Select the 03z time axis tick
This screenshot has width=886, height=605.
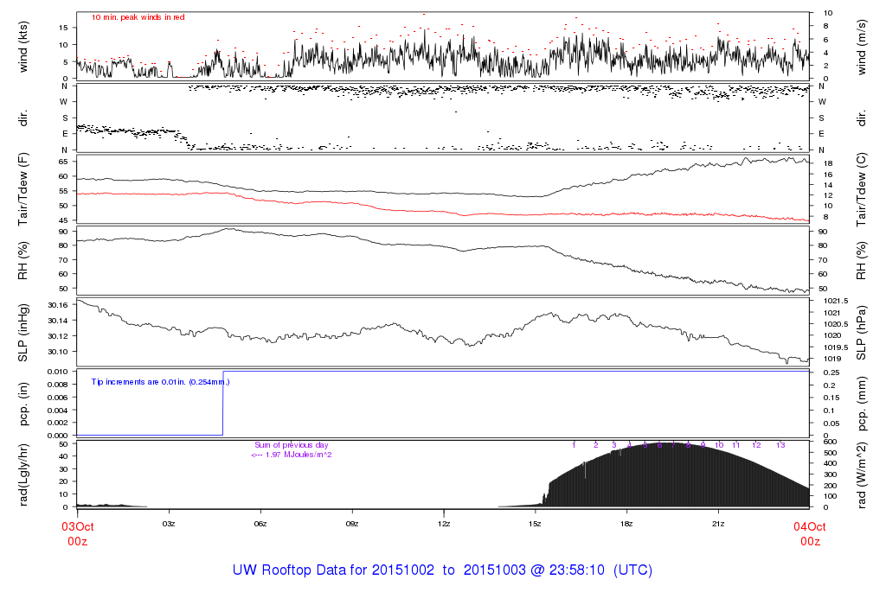tap(168, 524)
